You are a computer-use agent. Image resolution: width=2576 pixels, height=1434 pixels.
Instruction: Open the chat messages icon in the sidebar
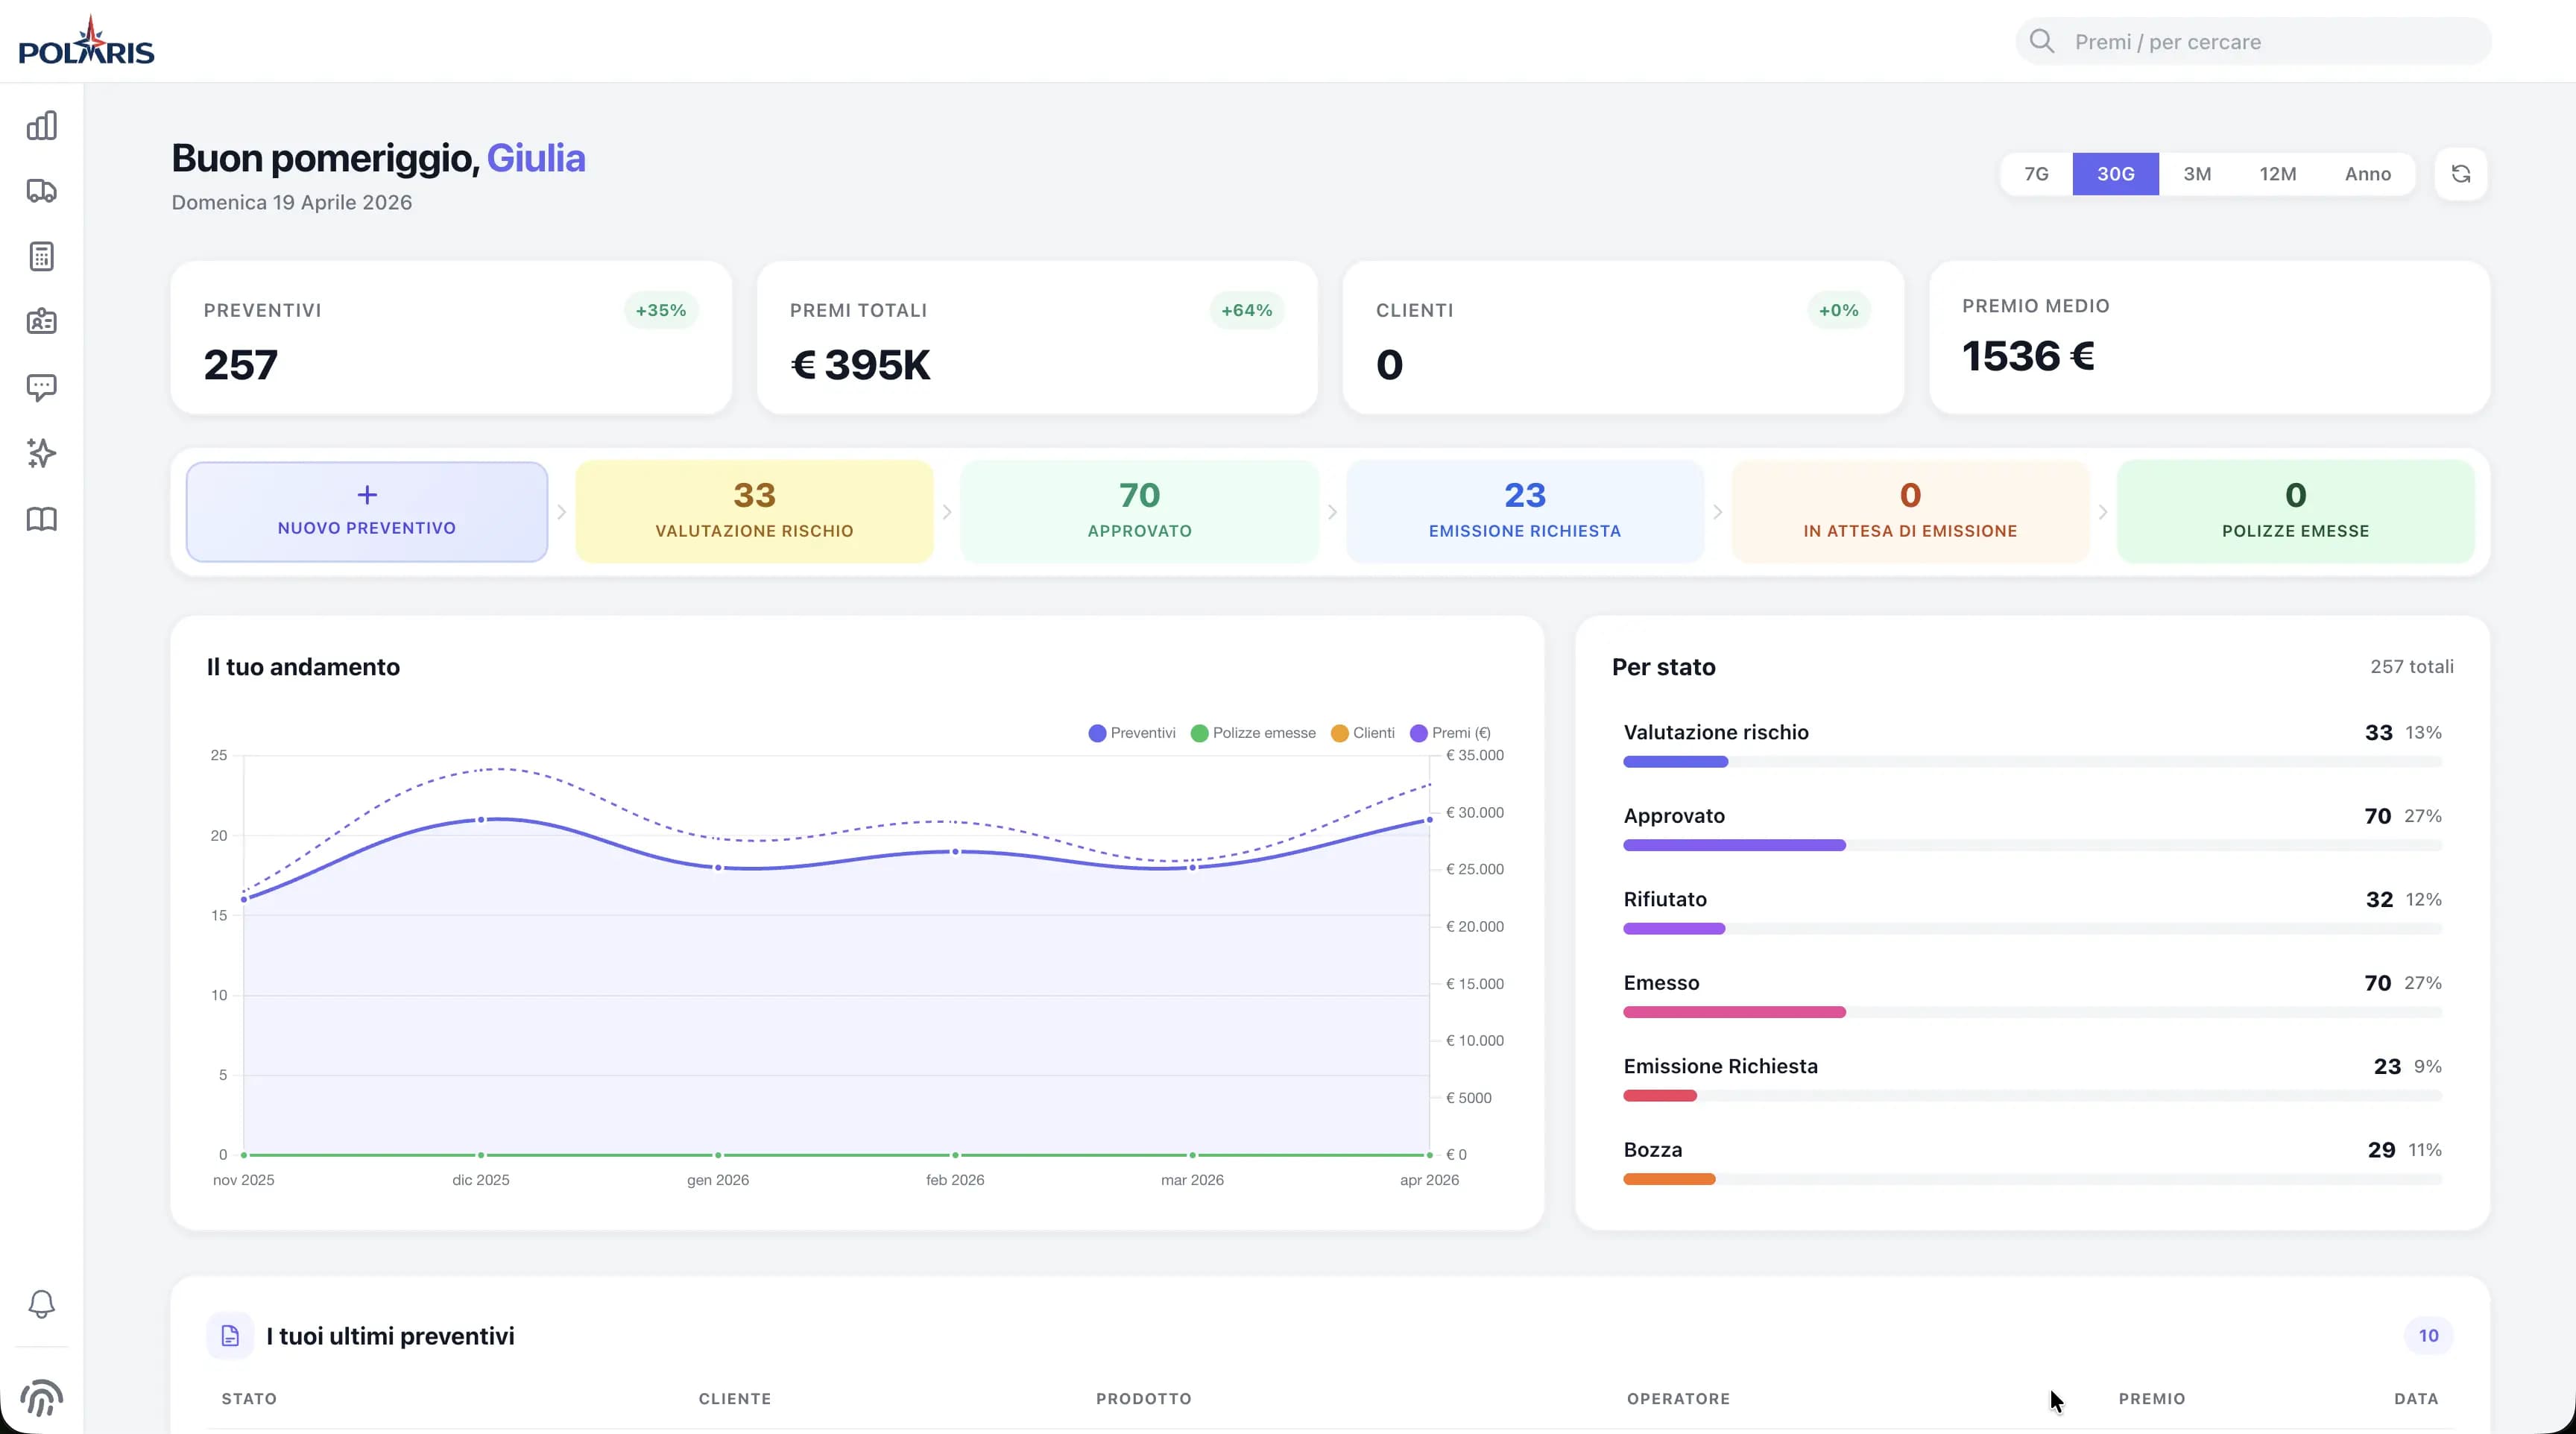pyautogui.click(x=41, y=387)
